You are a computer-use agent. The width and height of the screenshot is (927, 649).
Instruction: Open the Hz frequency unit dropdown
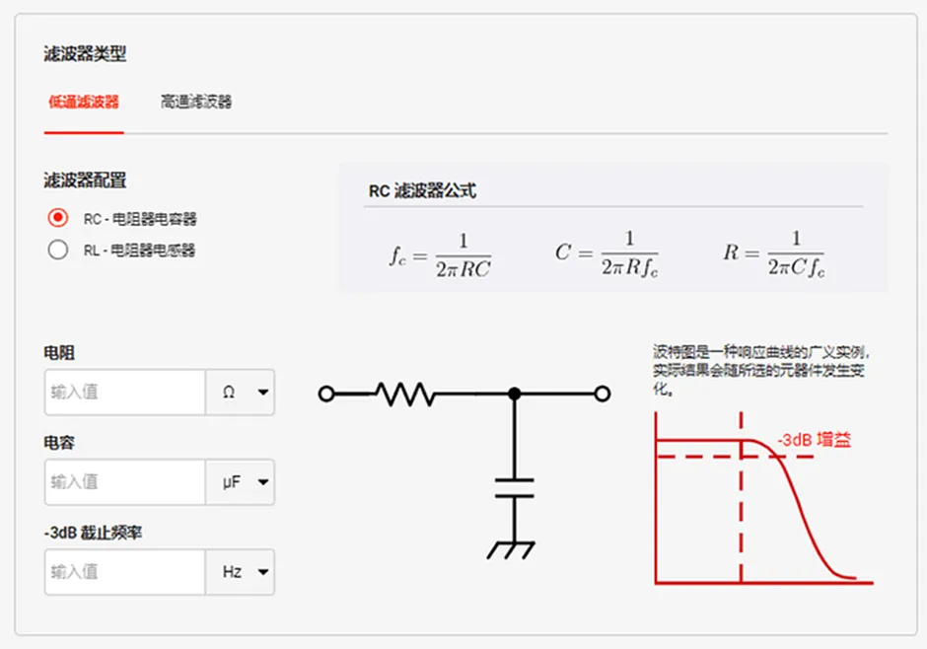241,572
